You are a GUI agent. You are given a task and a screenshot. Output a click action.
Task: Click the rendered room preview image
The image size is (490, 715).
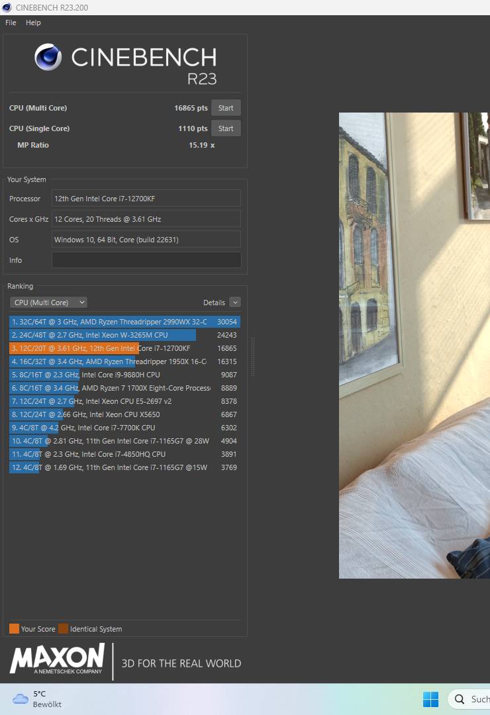pos(415,345)
